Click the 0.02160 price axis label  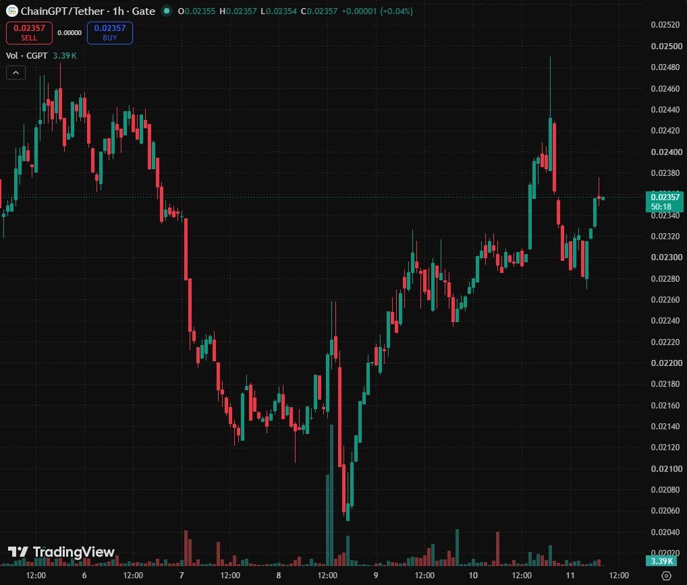coord(665,406)
